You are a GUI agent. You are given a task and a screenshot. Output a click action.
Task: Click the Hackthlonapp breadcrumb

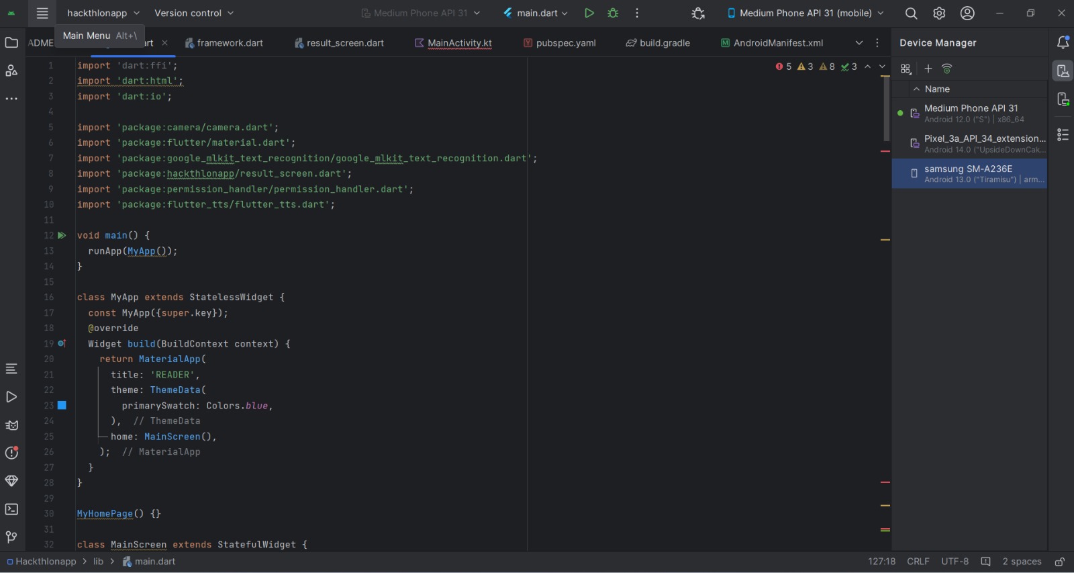pos(42,562)
